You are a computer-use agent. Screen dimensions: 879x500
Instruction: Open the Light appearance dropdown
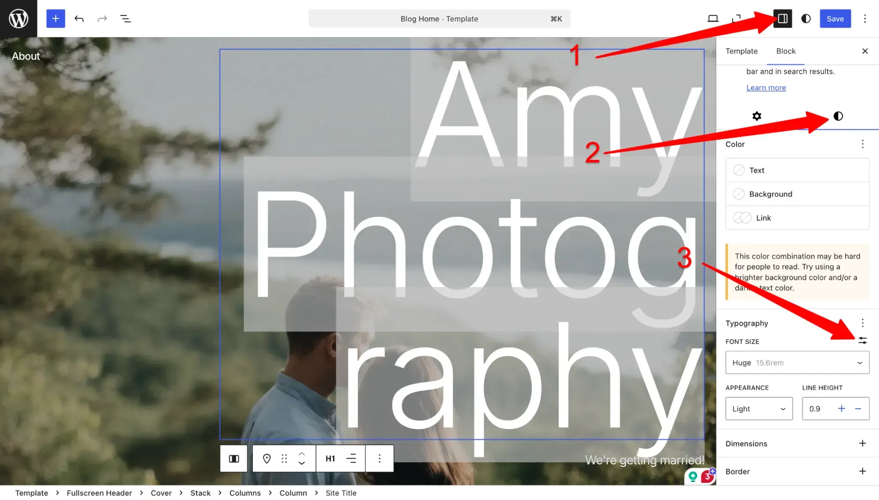click(x=759, y=408)
